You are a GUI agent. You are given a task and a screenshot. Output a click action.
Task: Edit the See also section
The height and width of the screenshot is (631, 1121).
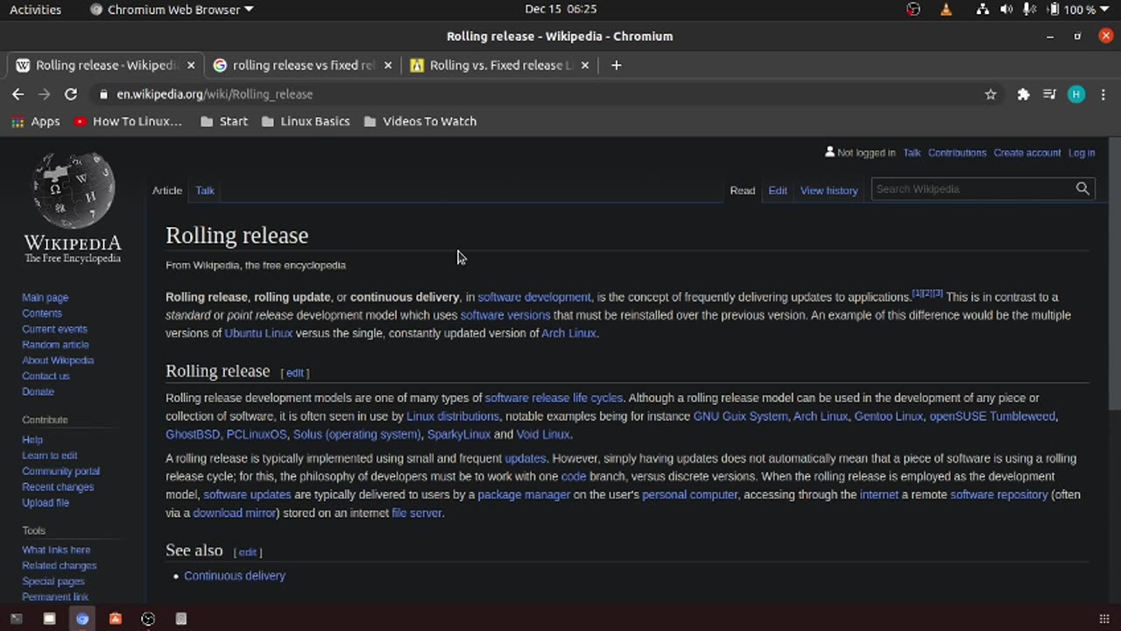click(x=248, y=552)
